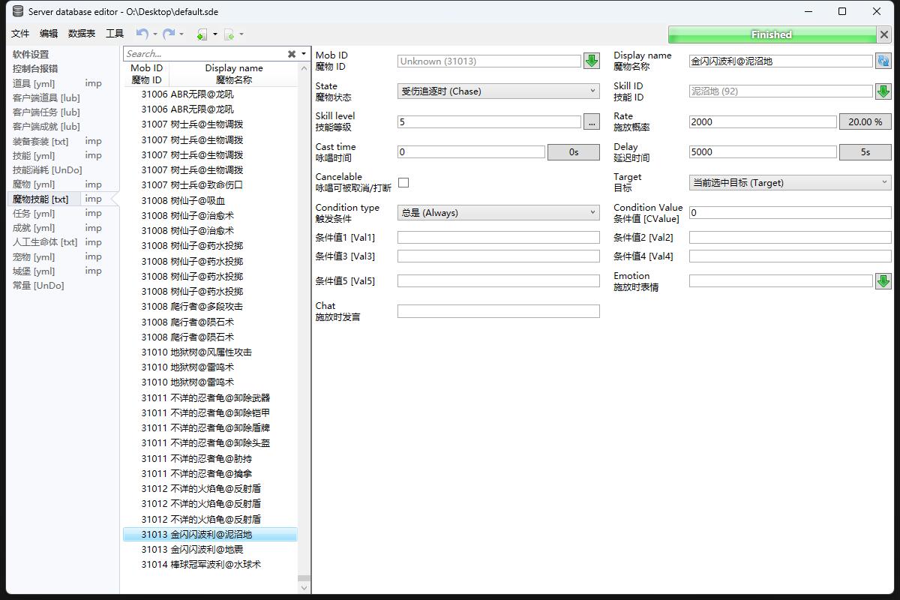The width and height of the screenshot is (900, 600).
Task: Click the Finished green progress bar
Action: (x=771, y=34)
